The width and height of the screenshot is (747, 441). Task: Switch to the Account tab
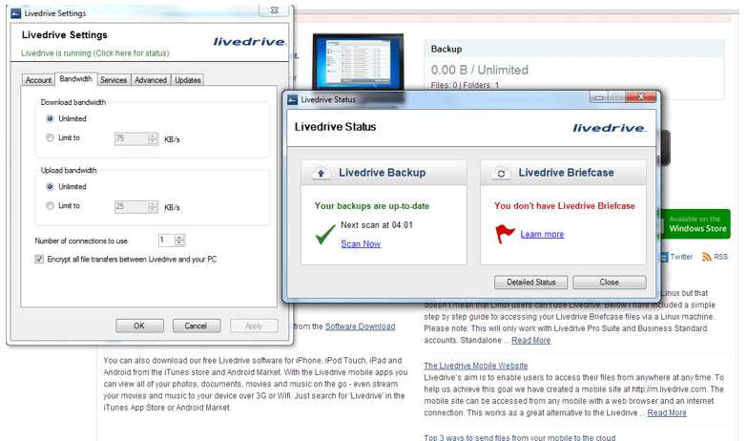click(38, 80)
